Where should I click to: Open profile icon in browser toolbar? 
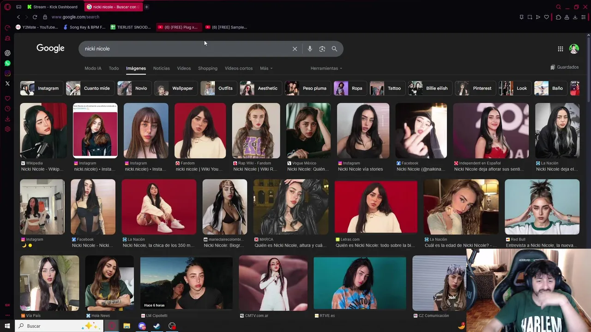click(567, 17)
